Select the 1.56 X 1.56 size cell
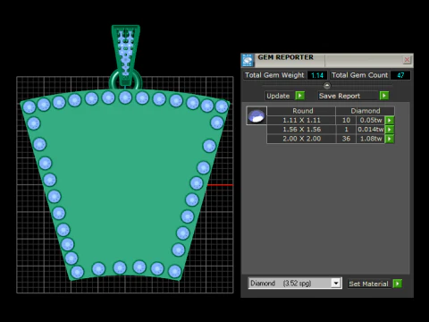This screenshot has height=322, width=429. (x=301, y=130)
